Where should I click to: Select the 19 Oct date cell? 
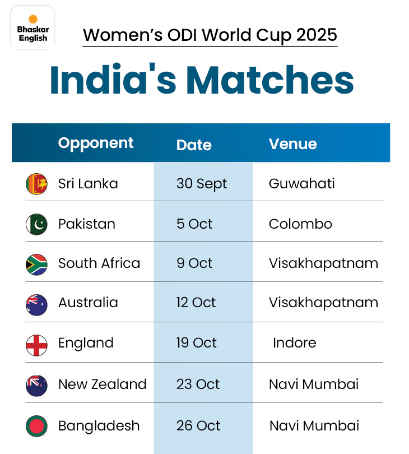coord(196,343)
